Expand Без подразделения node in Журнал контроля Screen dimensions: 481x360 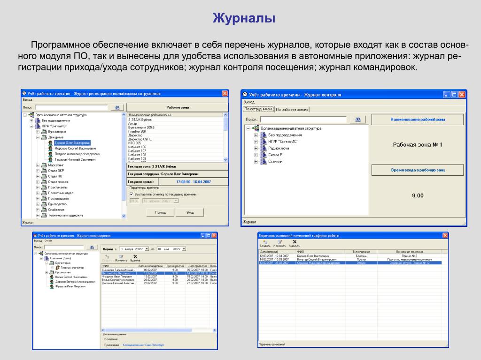tap(256, 135)
